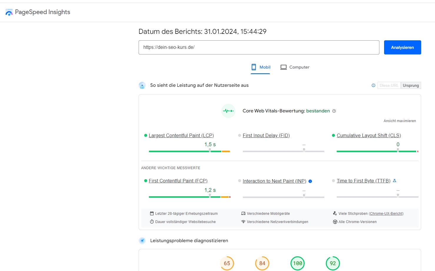This screenshot has height=271, width=435.
Task: Open the Chrome-UX-Bericht link
Action: (386, 214)
